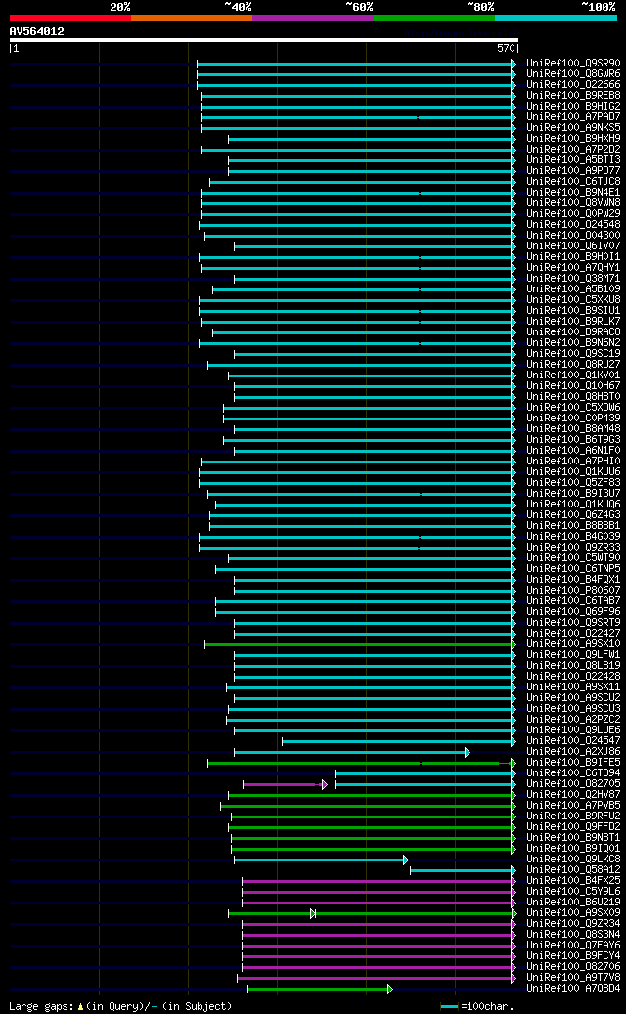Select the UniRef100_C5Y9L6 label
This screenshot has height=1014, width=626.
(x=573, y=891)
